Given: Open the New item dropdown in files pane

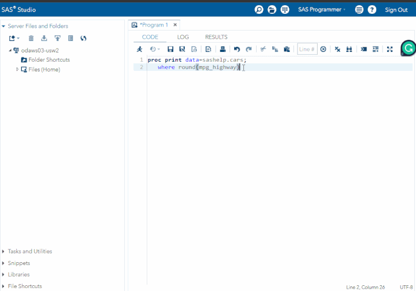Looking at the screenshot, I should [14, 38].
